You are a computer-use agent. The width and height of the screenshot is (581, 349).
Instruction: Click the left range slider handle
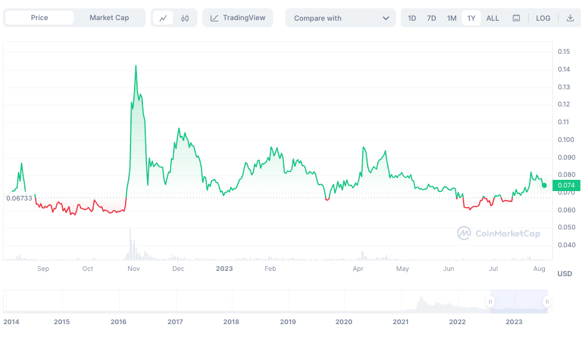tap(490, 302)
